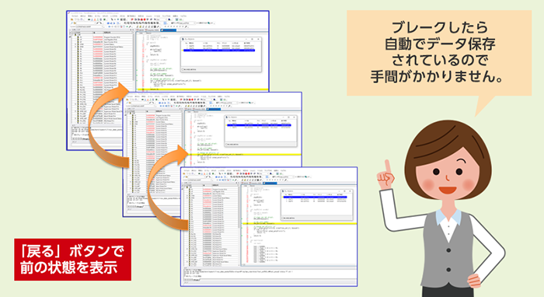Expand "Current Status" register row in top window
The height and width of the screenshot is (297, 544).
coord(75,44)
